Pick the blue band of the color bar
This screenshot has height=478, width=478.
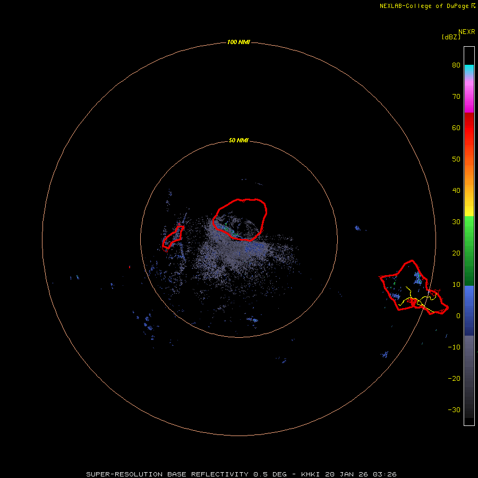tap(469, 310)
